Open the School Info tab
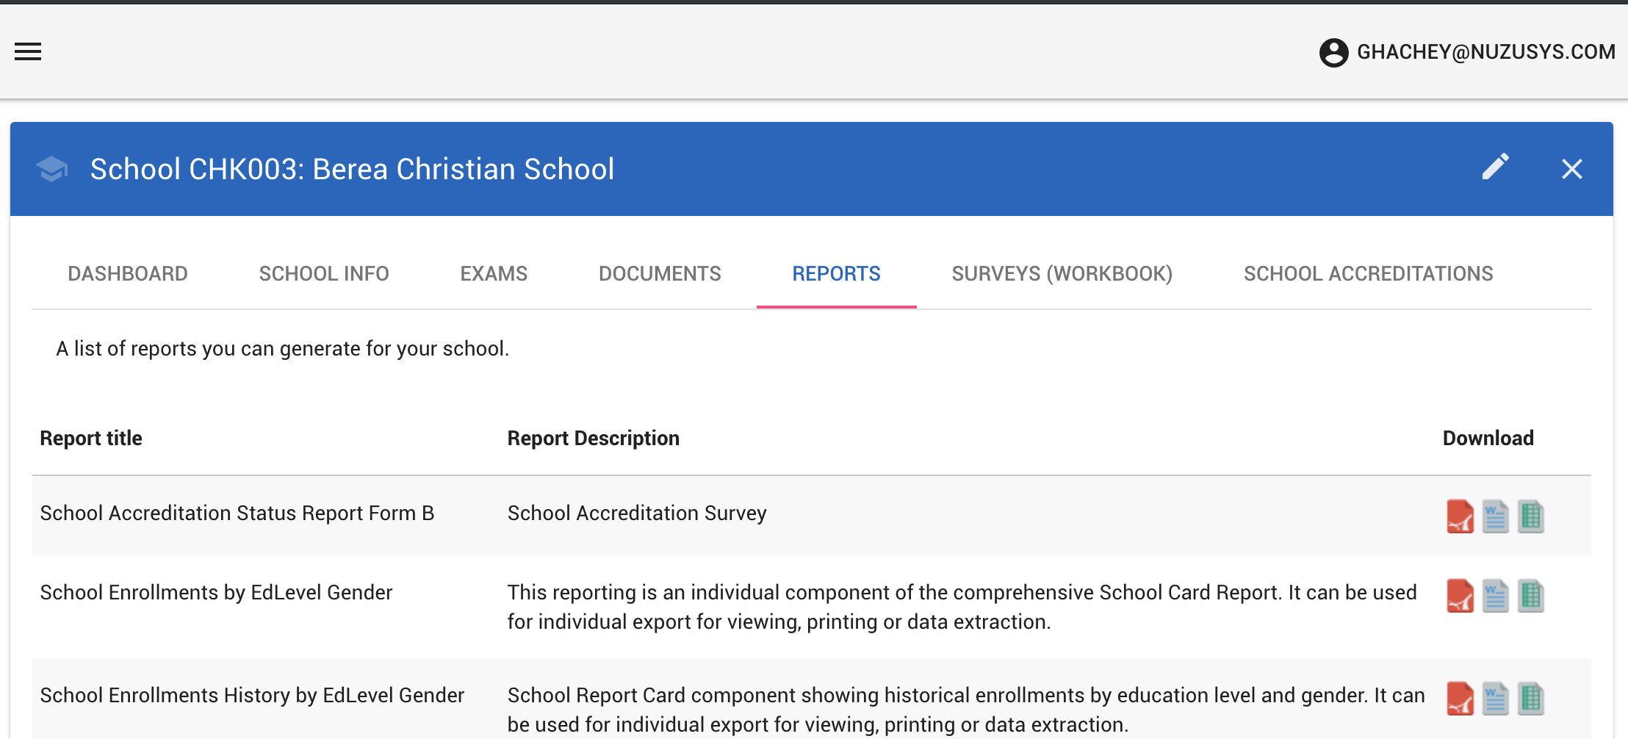Screen dimensions: 1628x739 pyautogui.click(x=324, y=274)
